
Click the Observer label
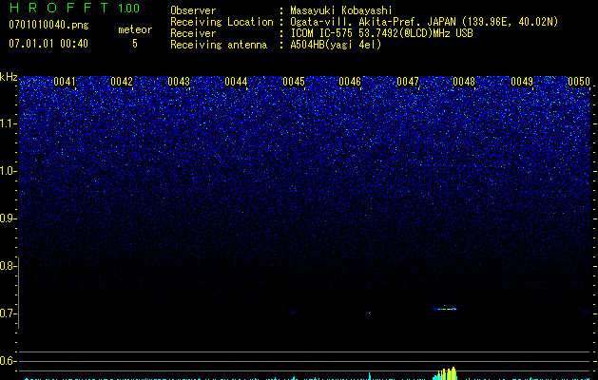pyautogui.click(x=193, y=10)
